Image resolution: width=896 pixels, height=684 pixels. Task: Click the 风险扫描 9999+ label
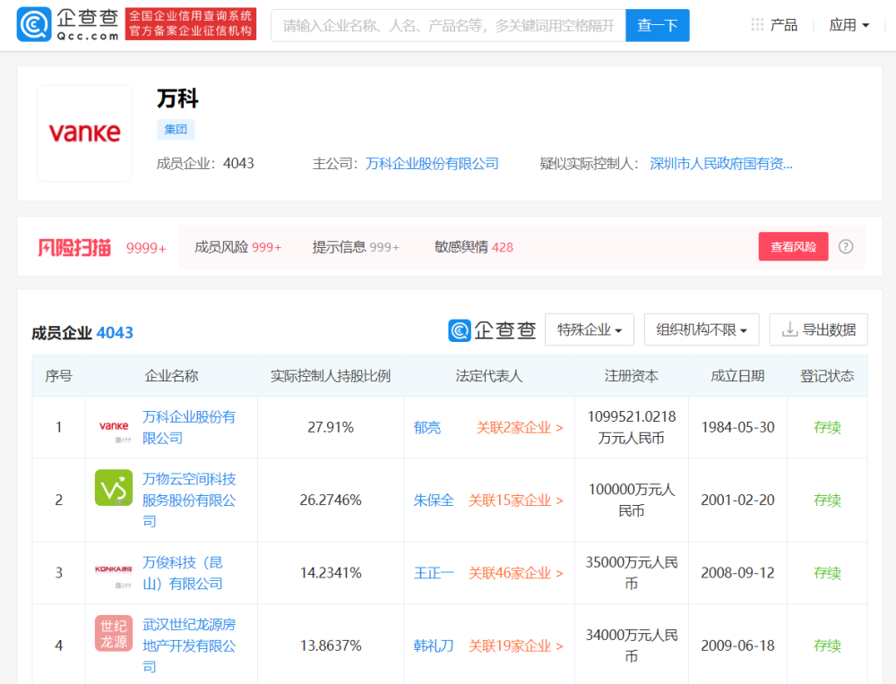click(102, 247)
